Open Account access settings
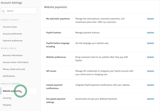Image resolution: width=160 pixels, height=111 pixels. coord(10,27)
